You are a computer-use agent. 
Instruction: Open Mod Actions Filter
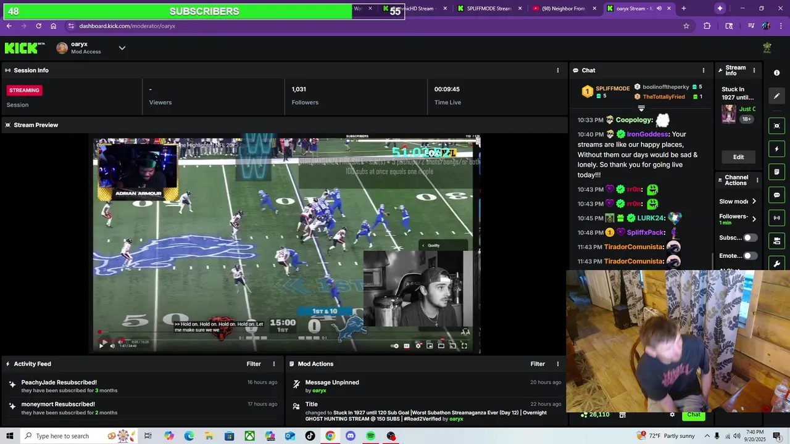tap(538, 364)
